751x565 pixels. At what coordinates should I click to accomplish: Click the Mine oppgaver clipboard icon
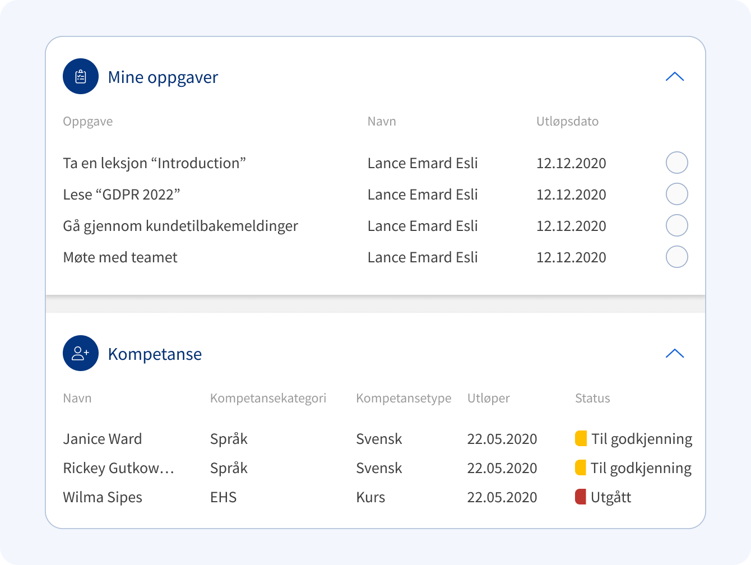point(81,76)
